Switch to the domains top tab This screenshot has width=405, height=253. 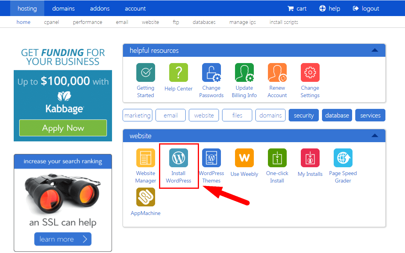(x=63, y=8)
